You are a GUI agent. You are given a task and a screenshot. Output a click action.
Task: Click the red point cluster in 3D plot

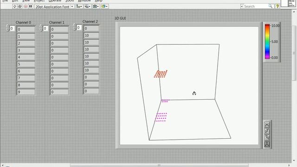tap(161, 74)
